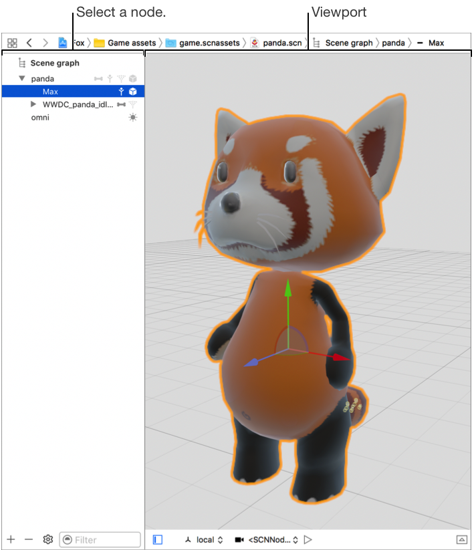Open the Max breadcrumb in jump bar
The width and height of the screenshot is (474, 550).
(430, 43)
